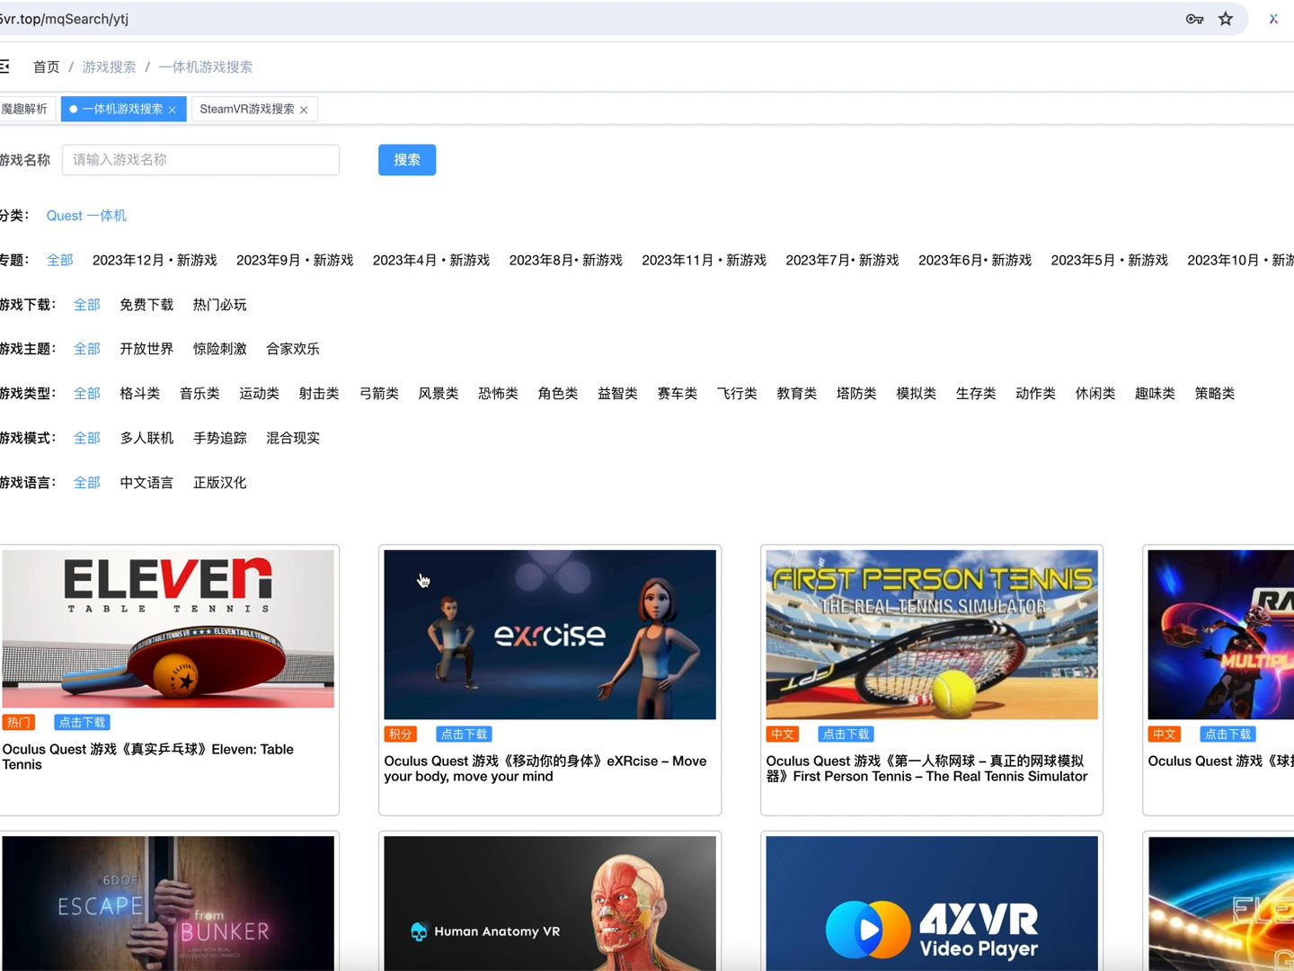Filter games by 策略类 type

pyautogui.click(x=1215, y=394)
